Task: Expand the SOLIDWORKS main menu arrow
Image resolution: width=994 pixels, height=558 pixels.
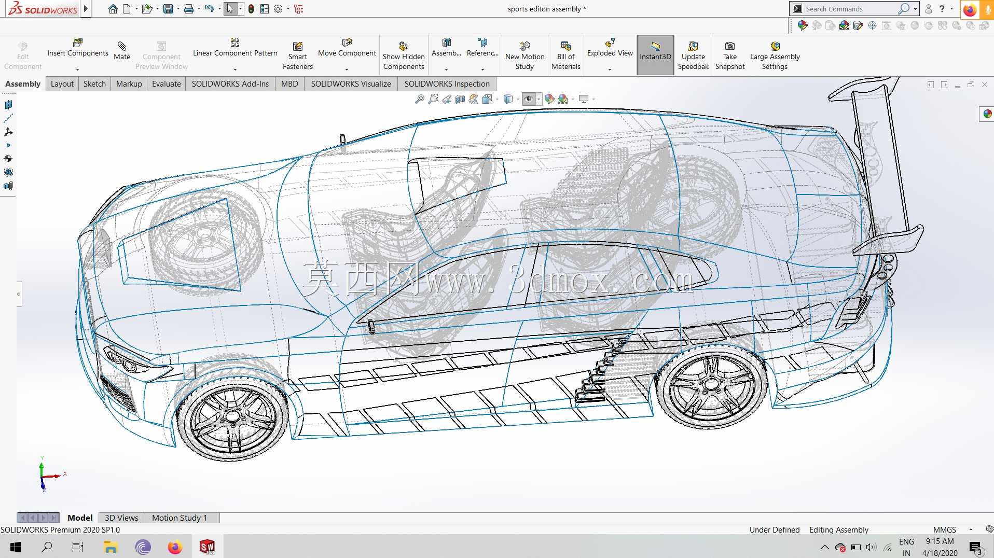Action: 86,9
